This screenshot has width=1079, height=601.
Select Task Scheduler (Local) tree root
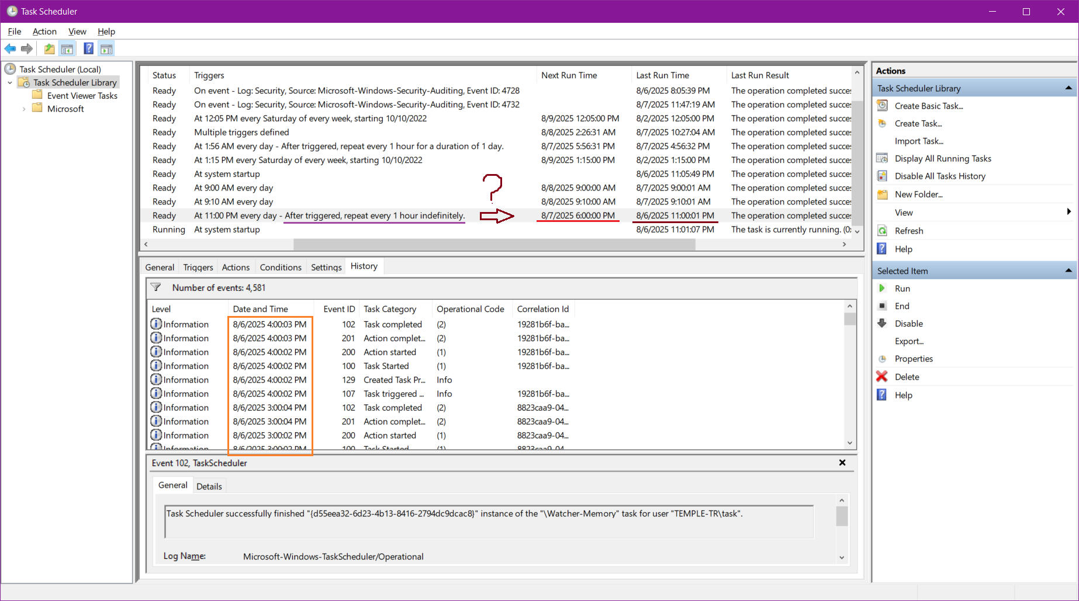pyautogui.click(x=60, y=69)
